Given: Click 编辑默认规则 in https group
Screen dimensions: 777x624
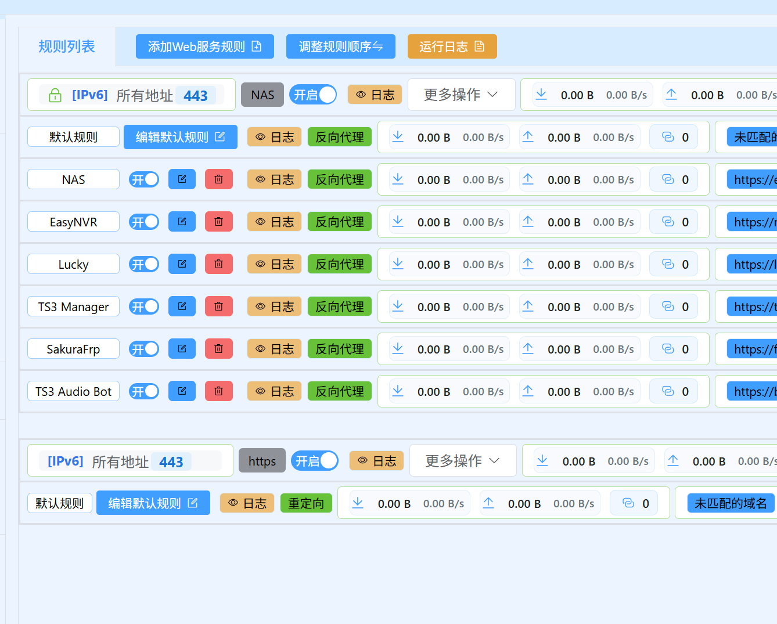Looking at the screenshot, I should pyautogui.click(x=153, y=503).
